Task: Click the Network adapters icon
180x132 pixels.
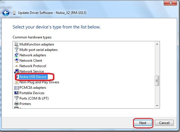Action: 17,55
